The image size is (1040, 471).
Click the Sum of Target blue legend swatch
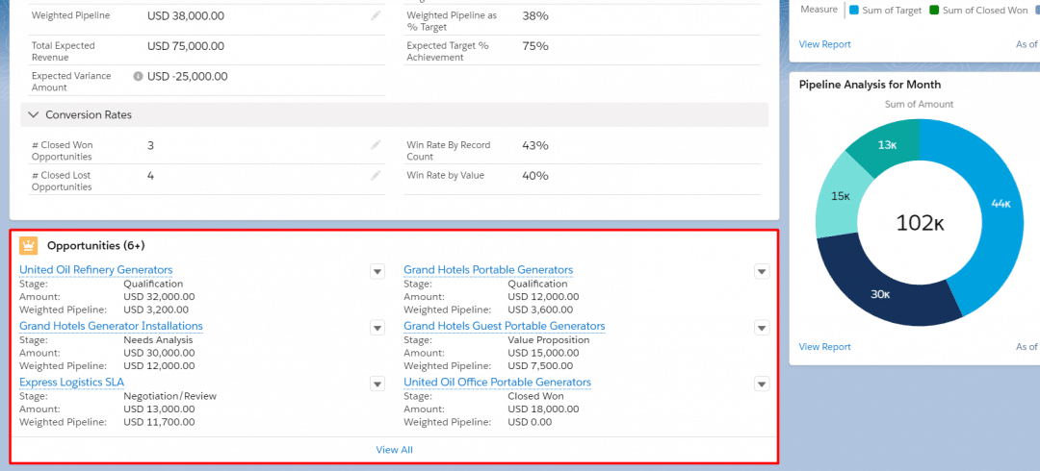click(854, 10)
